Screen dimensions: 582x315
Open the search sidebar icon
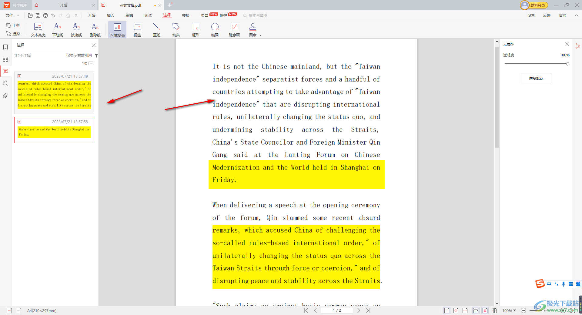tap(5, 83)
